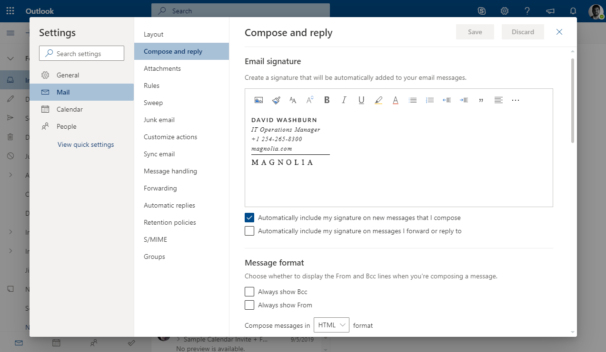Image resolution: width=606 pixels, height=352 pixels.
Task: Insert picture inline in signature
Action: 258,100
